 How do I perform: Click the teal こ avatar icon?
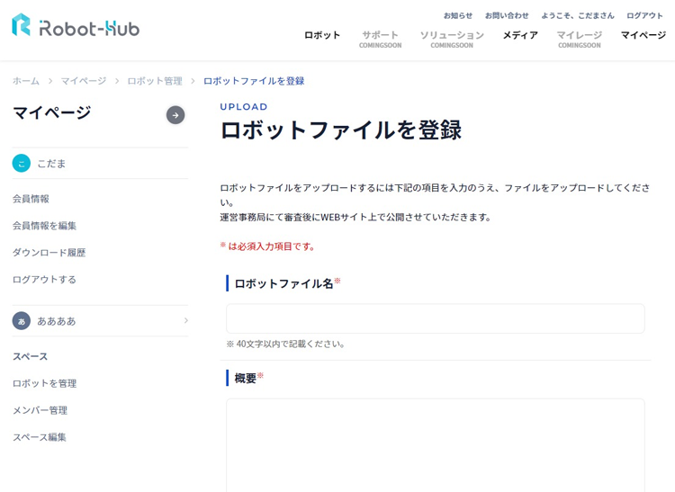pos(22,164)
